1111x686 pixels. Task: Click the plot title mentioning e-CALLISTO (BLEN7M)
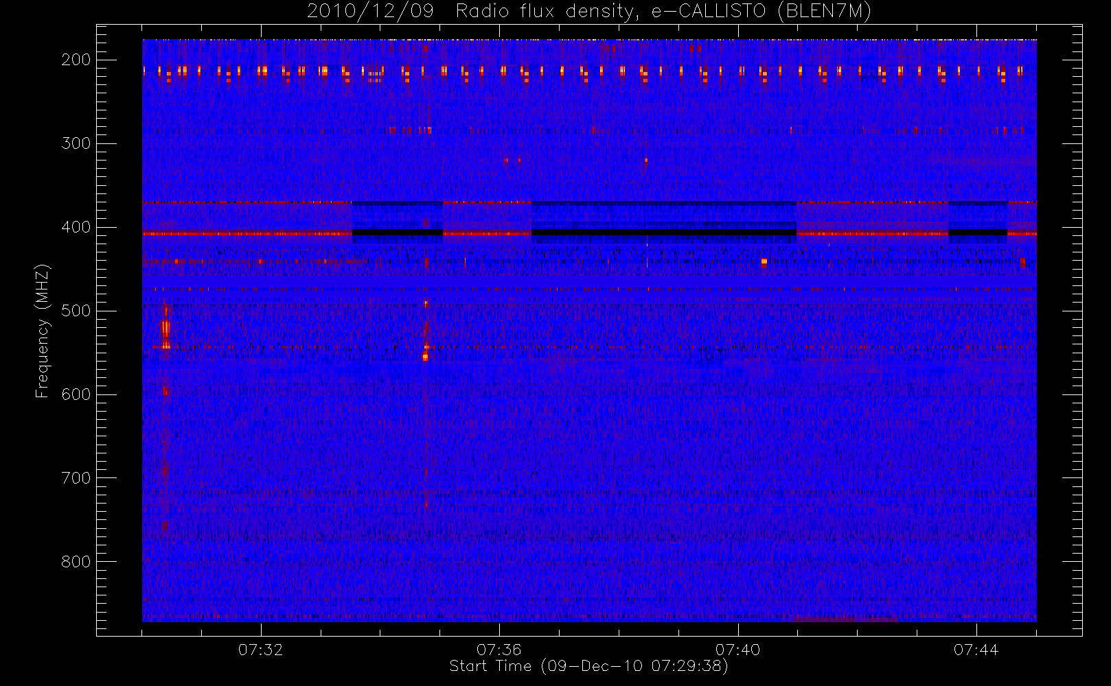[x=589, y=12]
